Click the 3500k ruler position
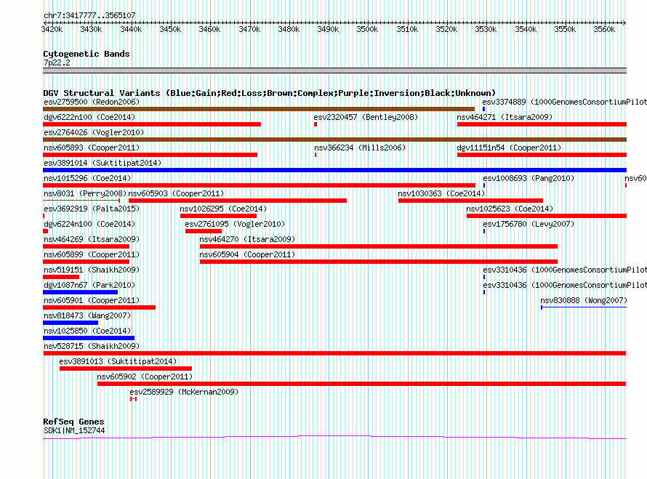Viewport: 647px width, 479px height. (367, 29)
